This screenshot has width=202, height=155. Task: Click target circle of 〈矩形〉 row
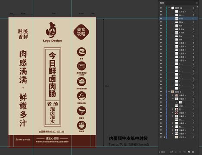(x=193, y=137)
